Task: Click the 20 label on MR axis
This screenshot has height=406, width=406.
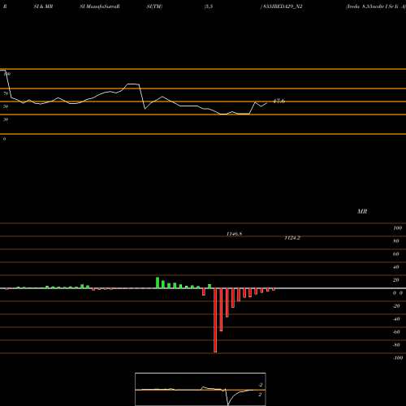Action: 395,280
